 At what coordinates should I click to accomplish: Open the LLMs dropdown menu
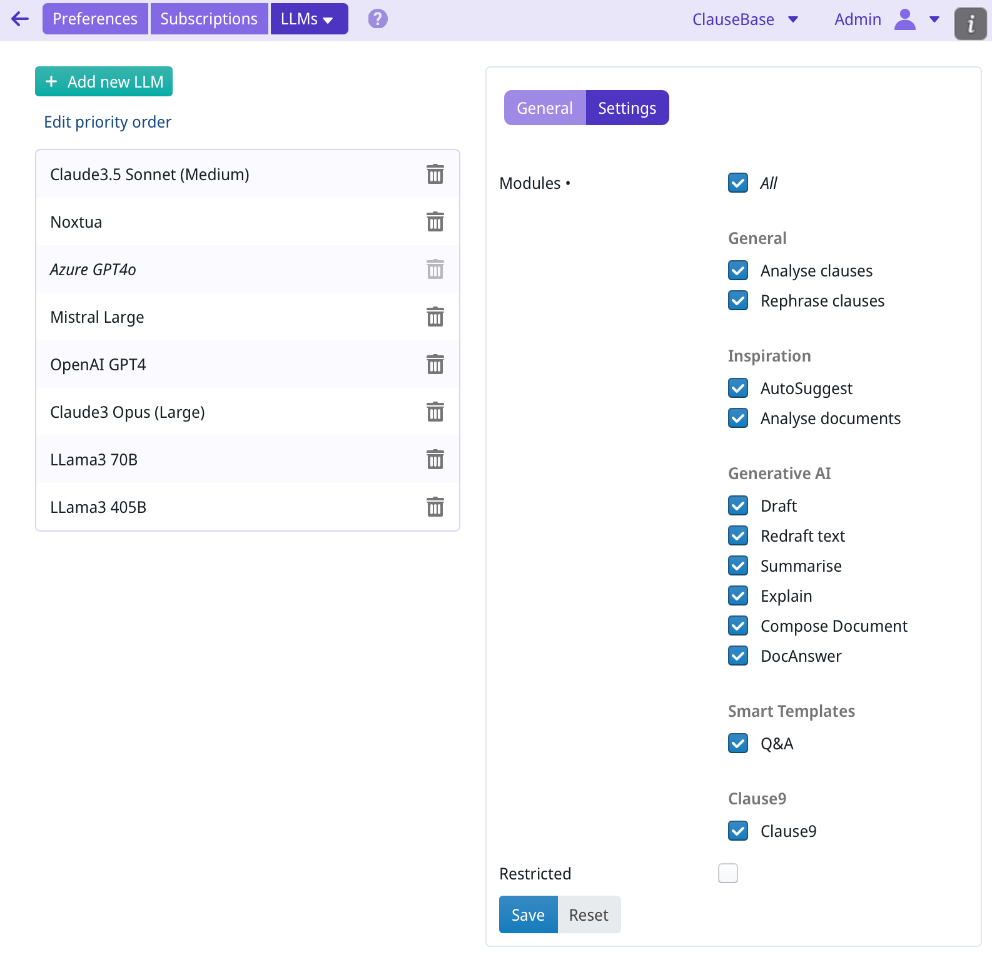point(309,19)
